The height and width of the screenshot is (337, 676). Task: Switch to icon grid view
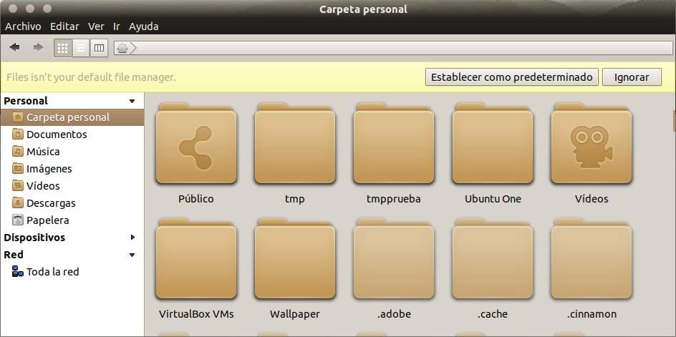click(63, 48)
